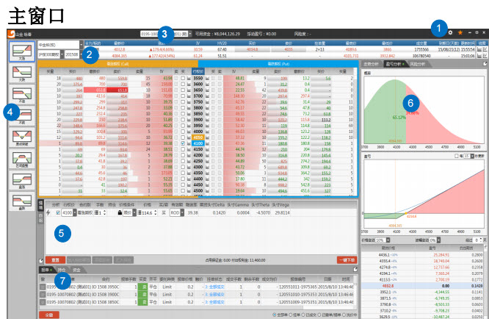Select the 全部单 radio button
The height and width of the screenshot is (319, 489).
click(275, 315)
